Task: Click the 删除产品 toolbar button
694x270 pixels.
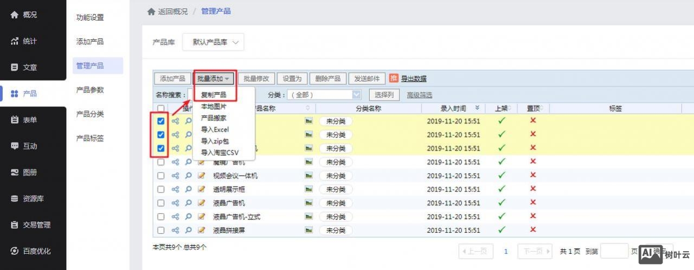Action: point(328,78)
